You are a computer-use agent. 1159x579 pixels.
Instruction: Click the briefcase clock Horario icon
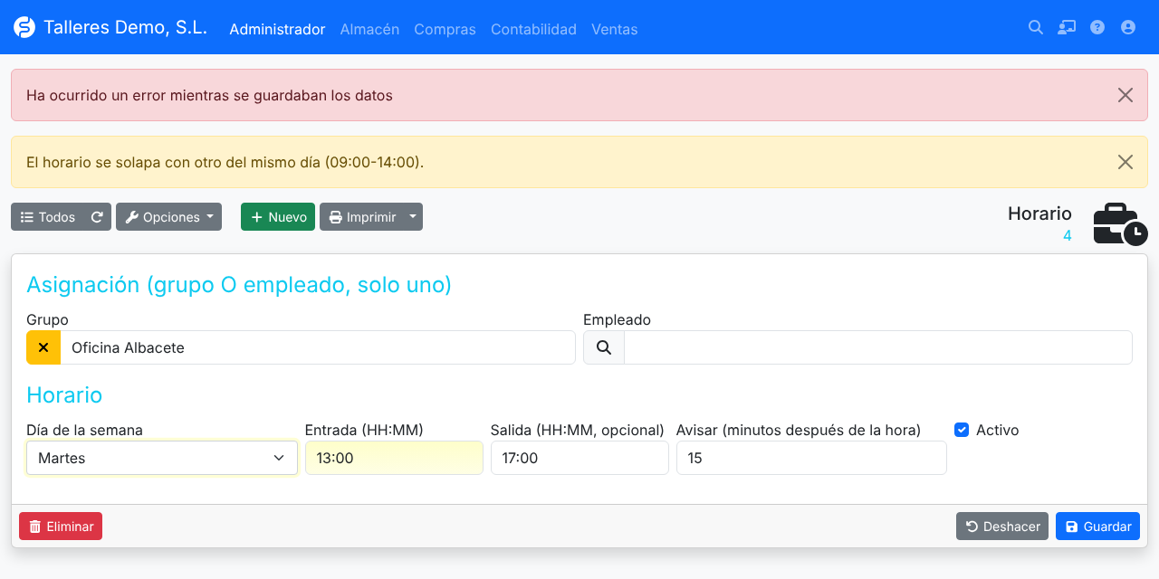(1120, 224)
